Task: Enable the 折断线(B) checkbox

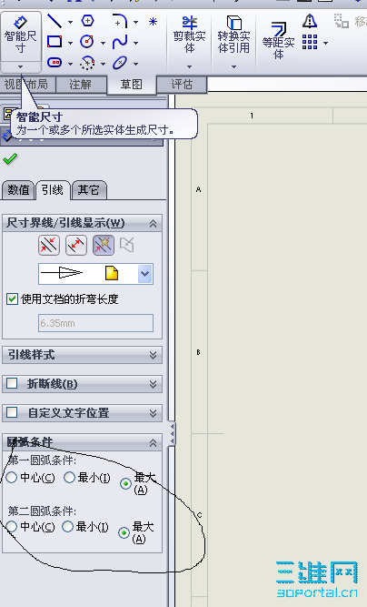Action: pyautogui.click(x=12, y=383)
